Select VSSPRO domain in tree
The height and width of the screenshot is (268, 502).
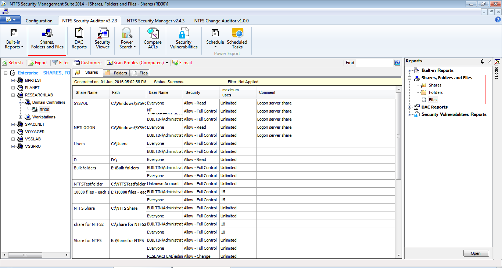tap(33, 146)
